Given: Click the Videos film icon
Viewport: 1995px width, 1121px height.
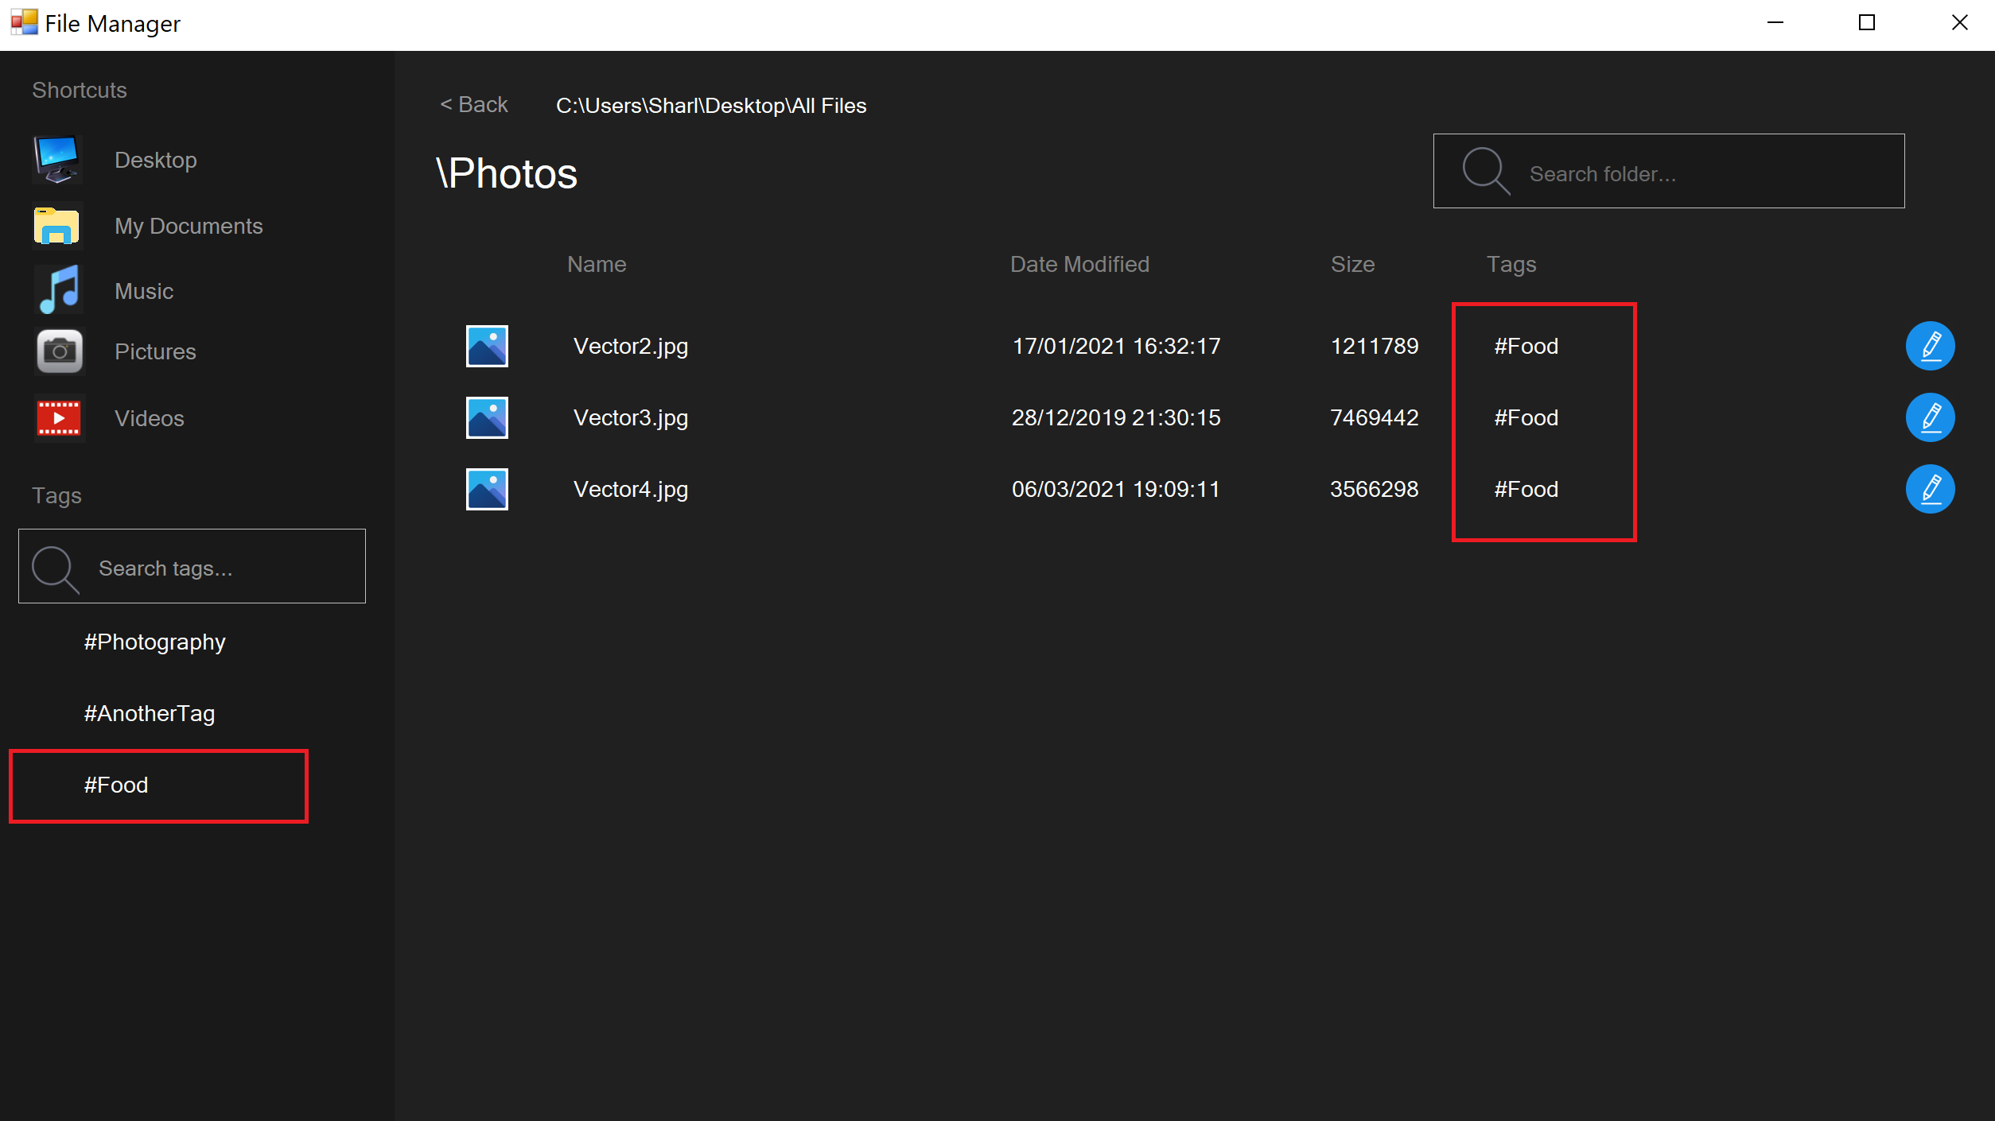Looking at the screenshot, I should pos(59,418).
